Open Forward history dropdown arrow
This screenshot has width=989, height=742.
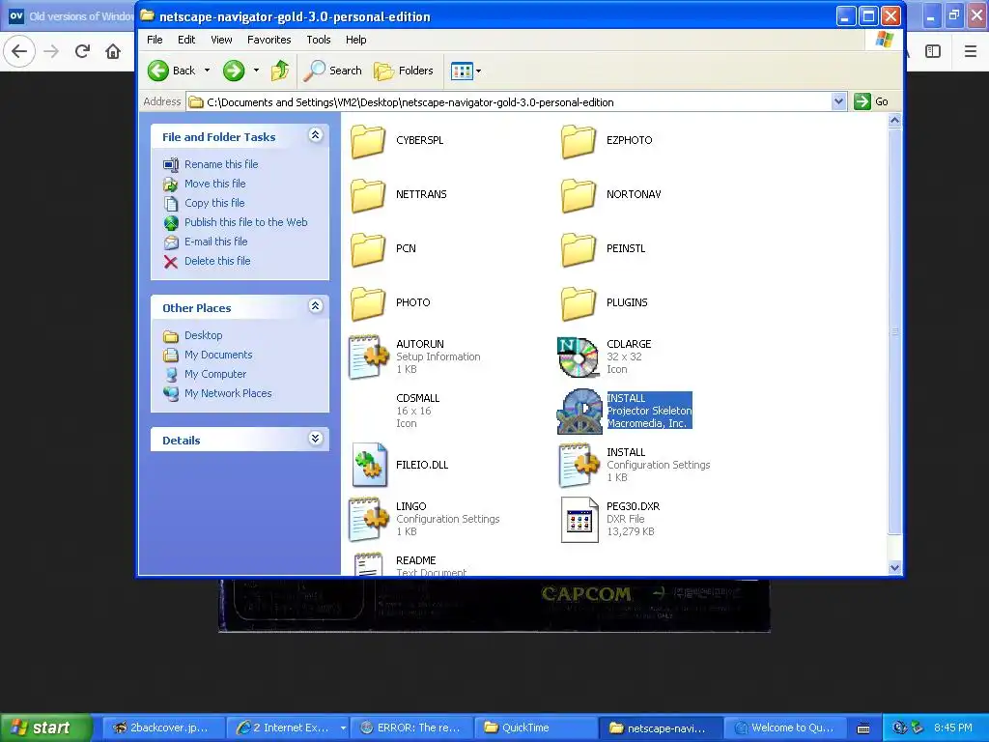256,71
